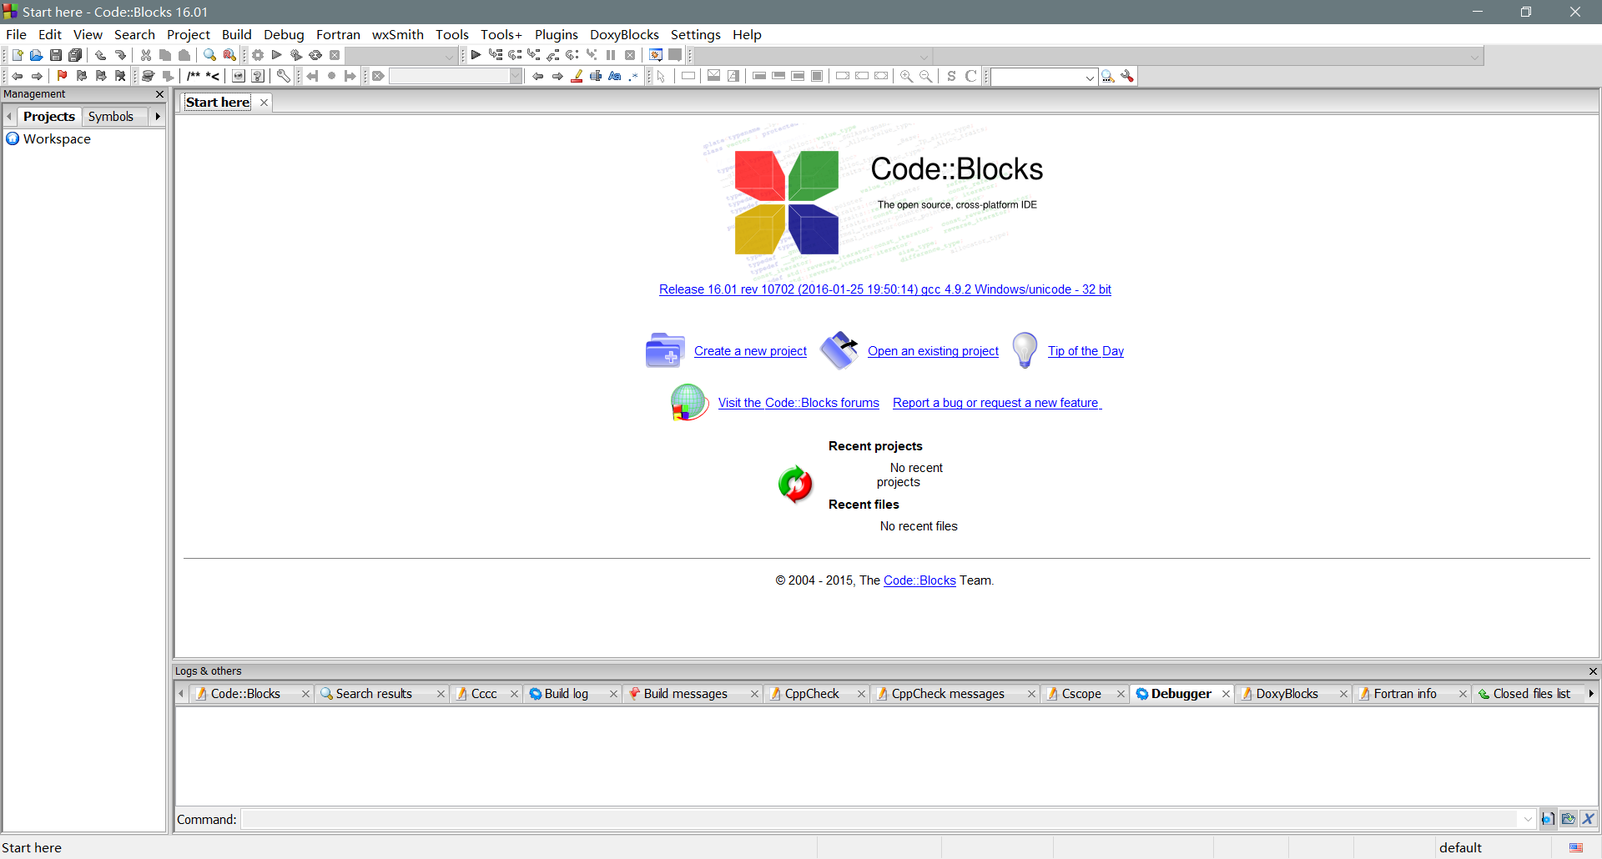
Task: Open the Tip of the Day link
Action: click(x=1085, y=350)
